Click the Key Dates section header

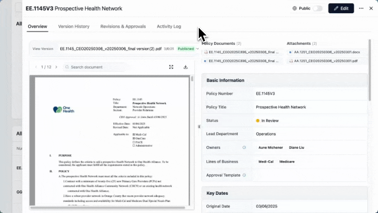284,193
